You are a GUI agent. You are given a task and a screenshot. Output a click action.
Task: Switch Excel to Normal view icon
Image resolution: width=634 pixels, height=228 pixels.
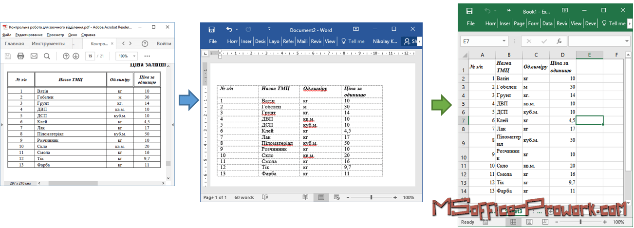512,222
